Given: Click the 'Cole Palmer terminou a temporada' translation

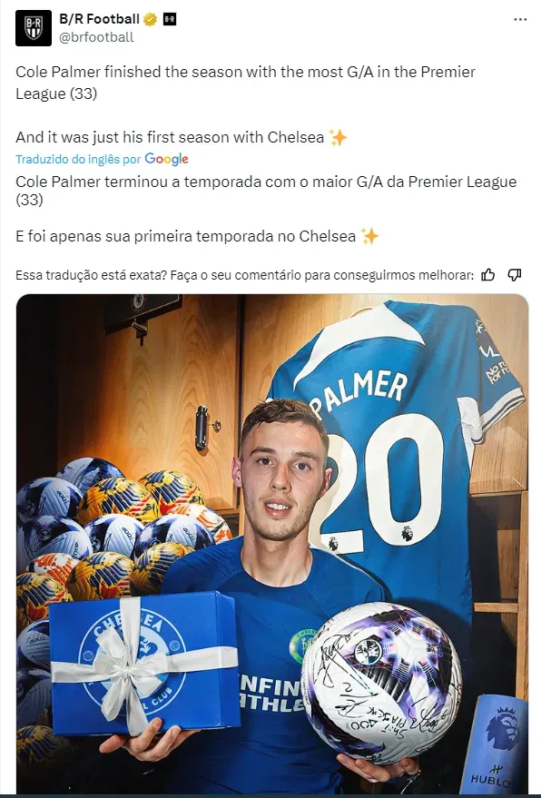Looking at the screenshot, I should click(266, 191).
